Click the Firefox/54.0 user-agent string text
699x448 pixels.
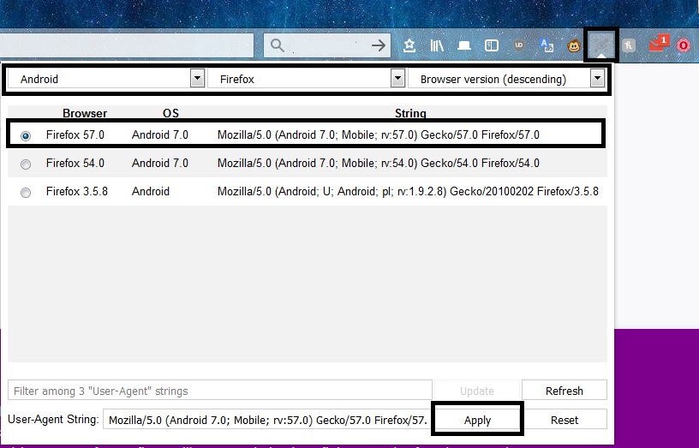coord(379,163)
